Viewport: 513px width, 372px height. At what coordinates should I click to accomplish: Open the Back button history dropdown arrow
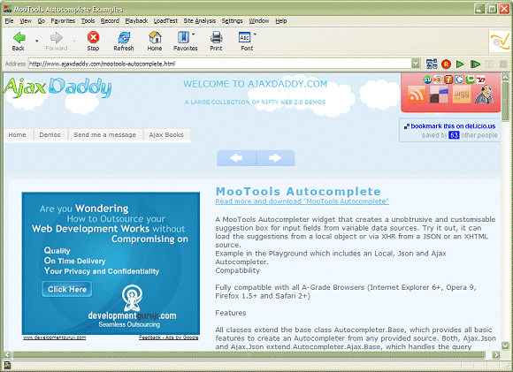(x=36, y=42)
